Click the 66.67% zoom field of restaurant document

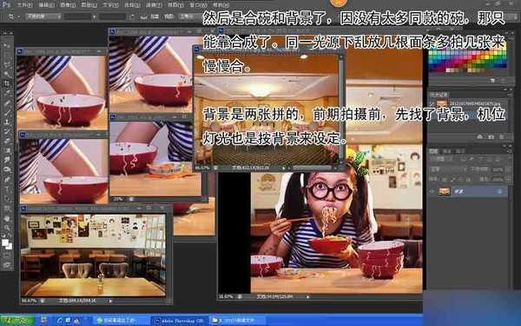point(30,301)
